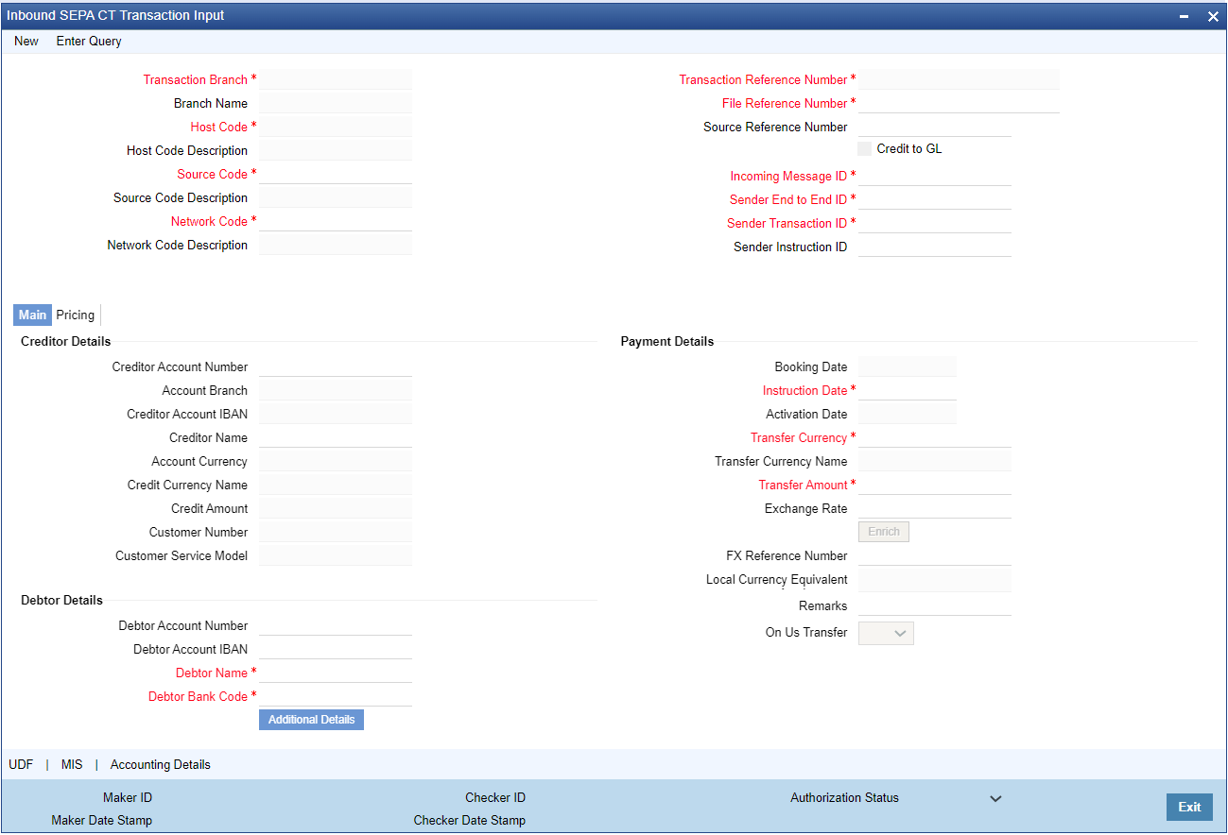1228x835 pixels.
Task: Open Accounting Details link
Action: 161,764
